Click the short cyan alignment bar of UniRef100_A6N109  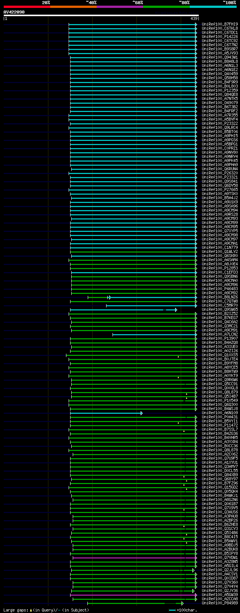click(106, 413)
